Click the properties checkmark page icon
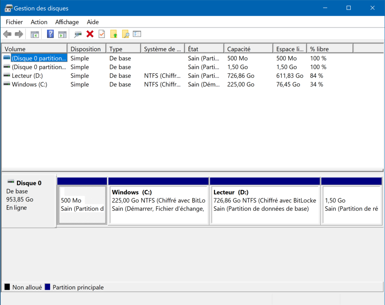 (x=102, y=34)
